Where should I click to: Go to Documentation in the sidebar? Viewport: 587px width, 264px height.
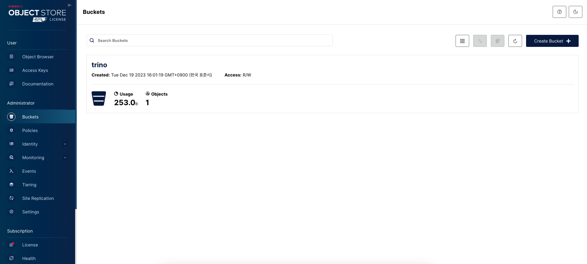tap(37, 84)
